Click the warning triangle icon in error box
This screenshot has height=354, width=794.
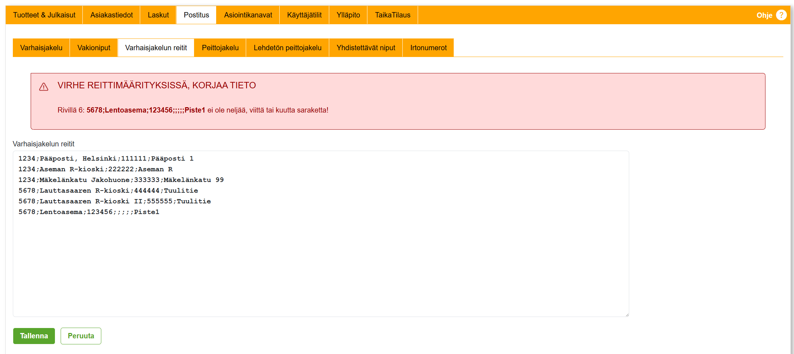tap(44, 87)
